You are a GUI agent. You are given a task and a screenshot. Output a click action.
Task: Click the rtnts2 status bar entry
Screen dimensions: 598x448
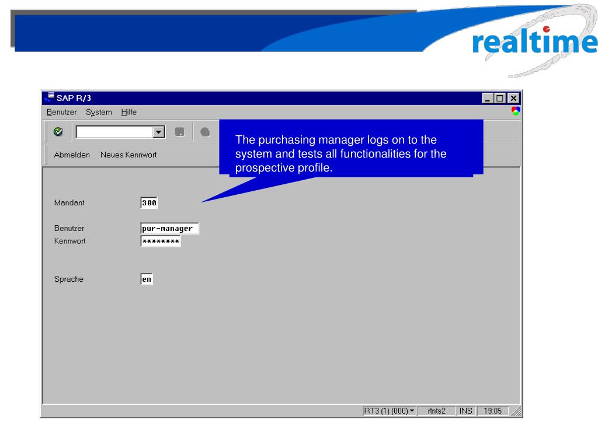[x=437, y=411]
